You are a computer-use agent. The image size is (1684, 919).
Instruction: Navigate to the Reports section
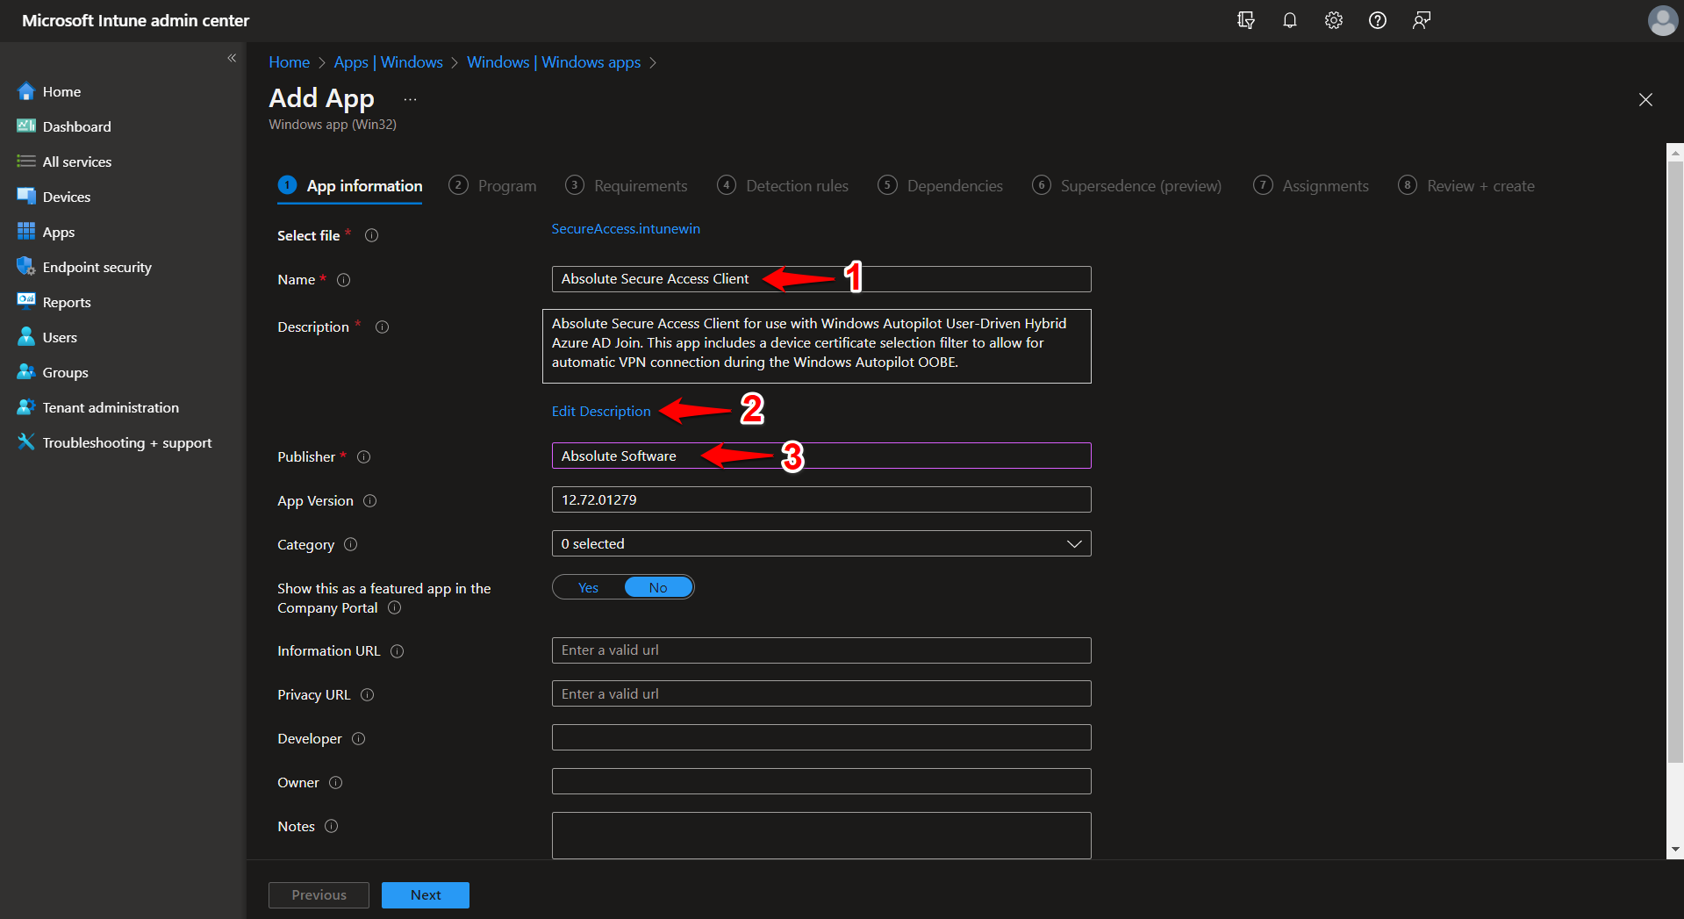click(66, 301)
